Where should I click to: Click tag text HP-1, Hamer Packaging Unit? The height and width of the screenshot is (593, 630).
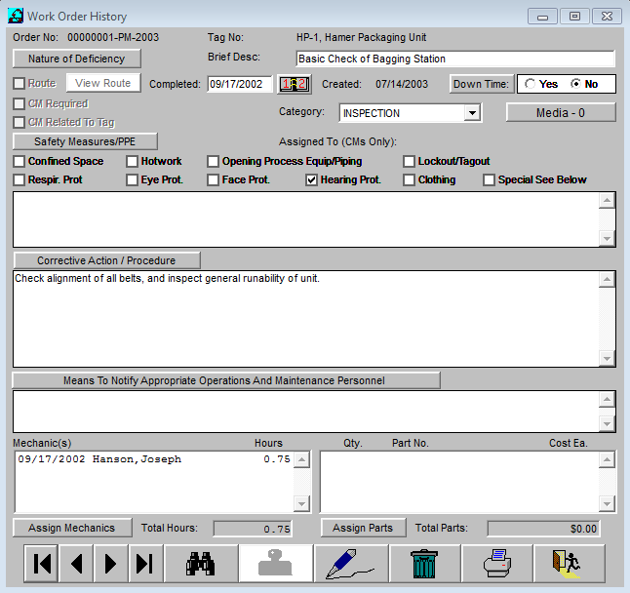pyautogui.click(x=362, y=37)
